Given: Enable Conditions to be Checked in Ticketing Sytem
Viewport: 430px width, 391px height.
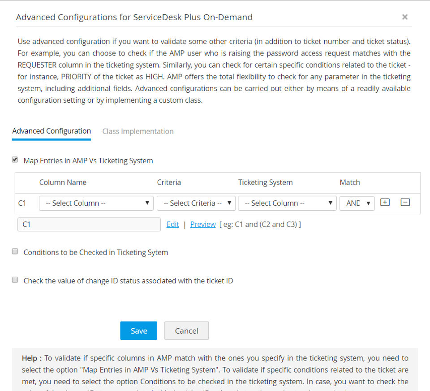Looking at the screenshot, I should tap(15, 251).
